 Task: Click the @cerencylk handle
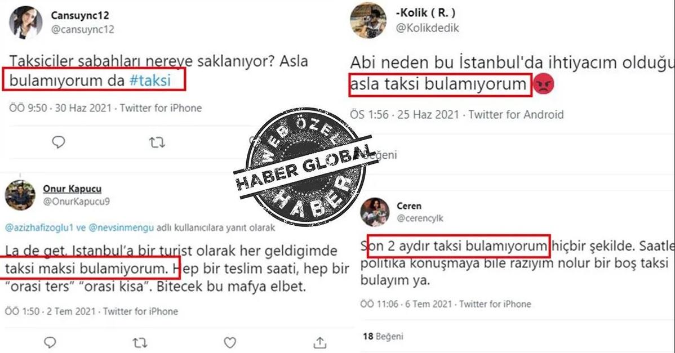click(420, 218)
